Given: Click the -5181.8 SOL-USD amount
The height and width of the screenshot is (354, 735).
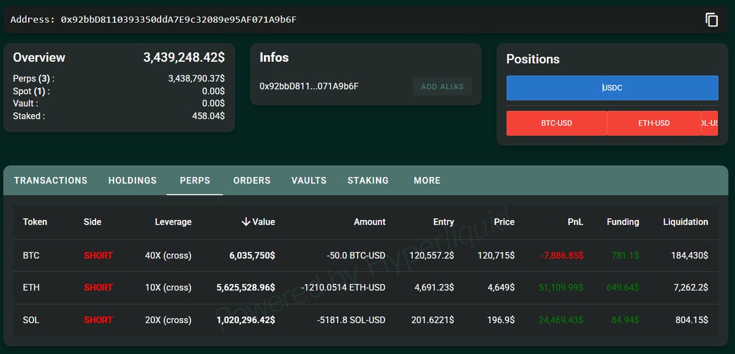Looking at the screenshot, I should 352,320.
